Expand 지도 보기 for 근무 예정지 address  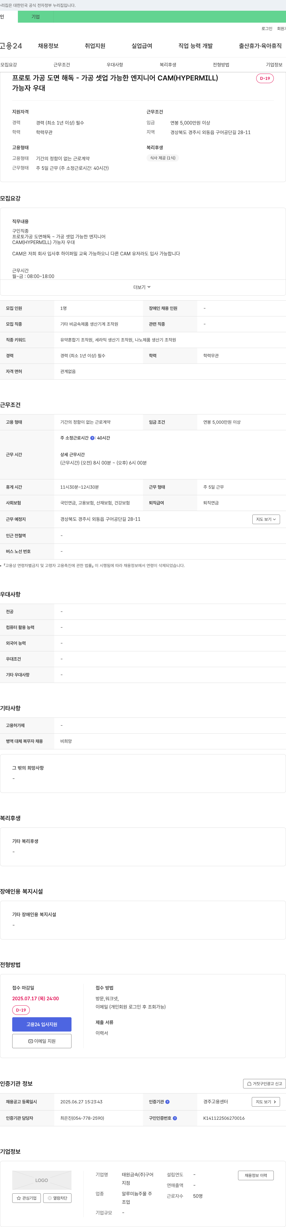[265, 519]
